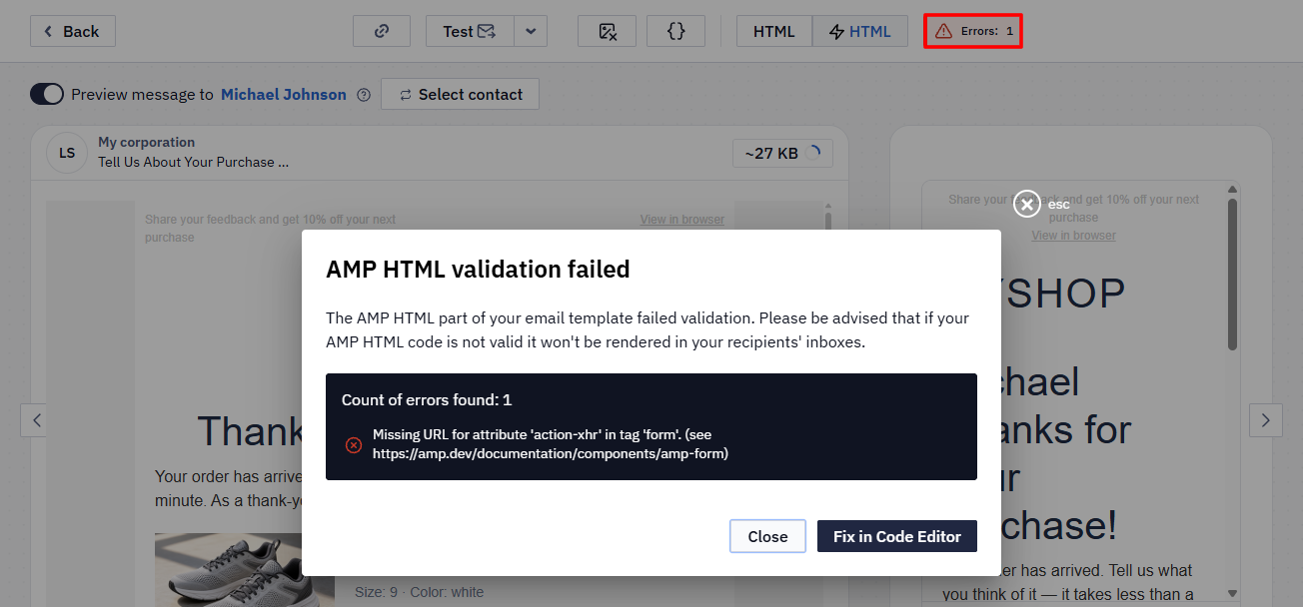This screenshot has width=1303, height=607.
Task: Copy the preview link icon button
Action: click(x=382, y=31)
